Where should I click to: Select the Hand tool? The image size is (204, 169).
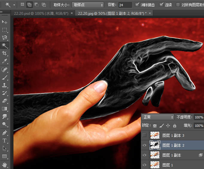coord(4,165)
